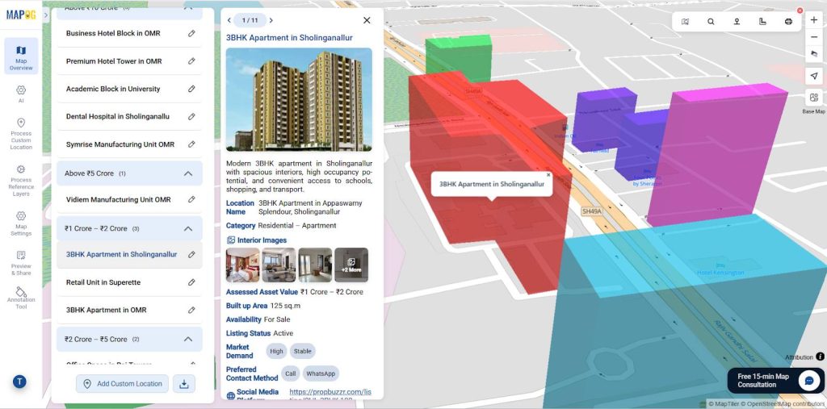Select Vidiem Manufacturing Unit OMR
The width and height of the screenshot is (827, 409).
118,200
